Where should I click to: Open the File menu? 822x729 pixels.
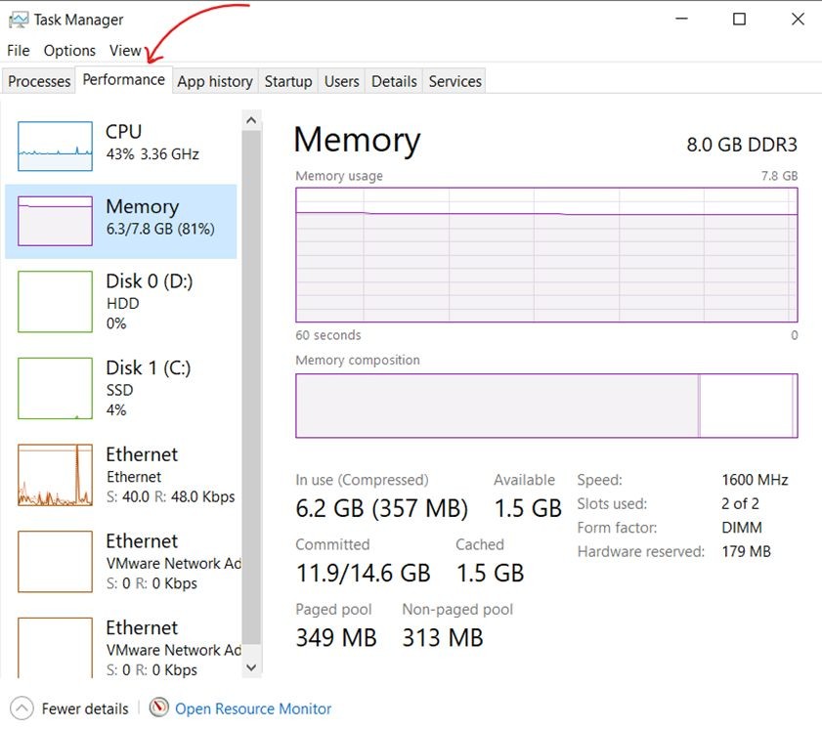pyautogui.click(x=19, y=51)
